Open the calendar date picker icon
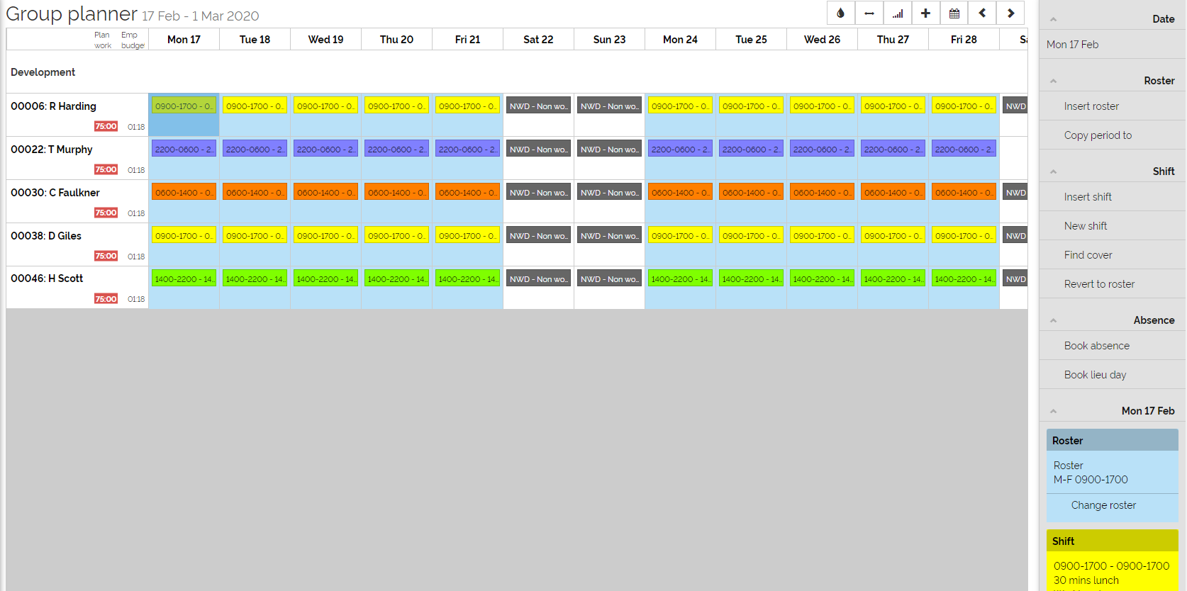Screen dimensions: 1187x591 coord(954,13)
